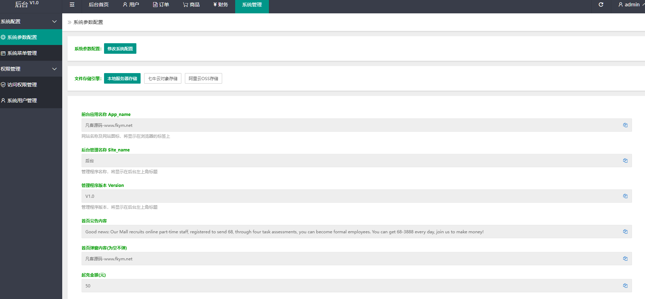Open 访问权限管理 in sidebar
The width and height of the screenshot is (645, 299).
[22, 85]
